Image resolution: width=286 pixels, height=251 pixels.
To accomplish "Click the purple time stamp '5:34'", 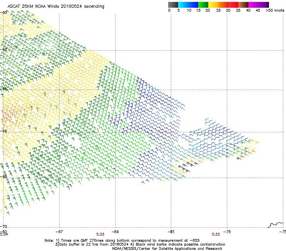I will (4, 234).
